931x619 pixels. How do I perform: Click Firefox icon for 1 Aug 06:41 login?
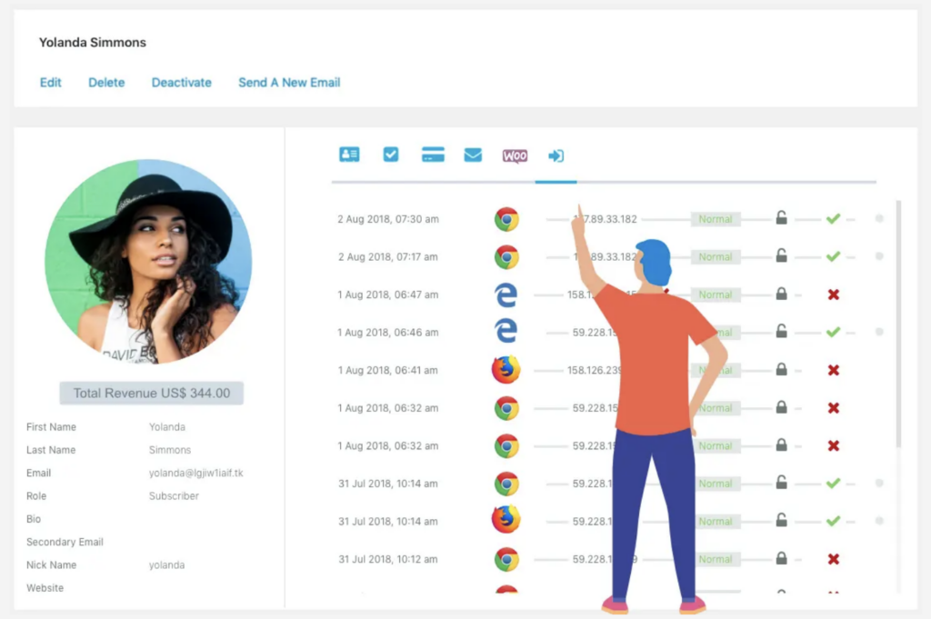pyautogui.click(x=506, y=370)
